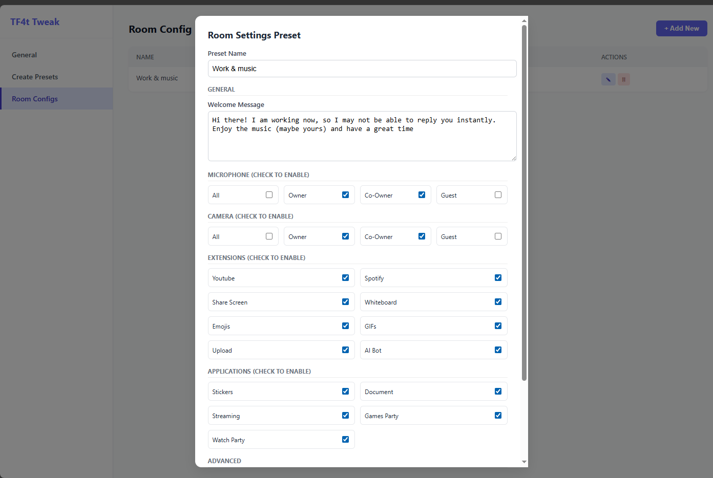Screen dimensions: 713x478
Task: Click the scroll-up arrow of the preset dialog
Action: [524, 21]
